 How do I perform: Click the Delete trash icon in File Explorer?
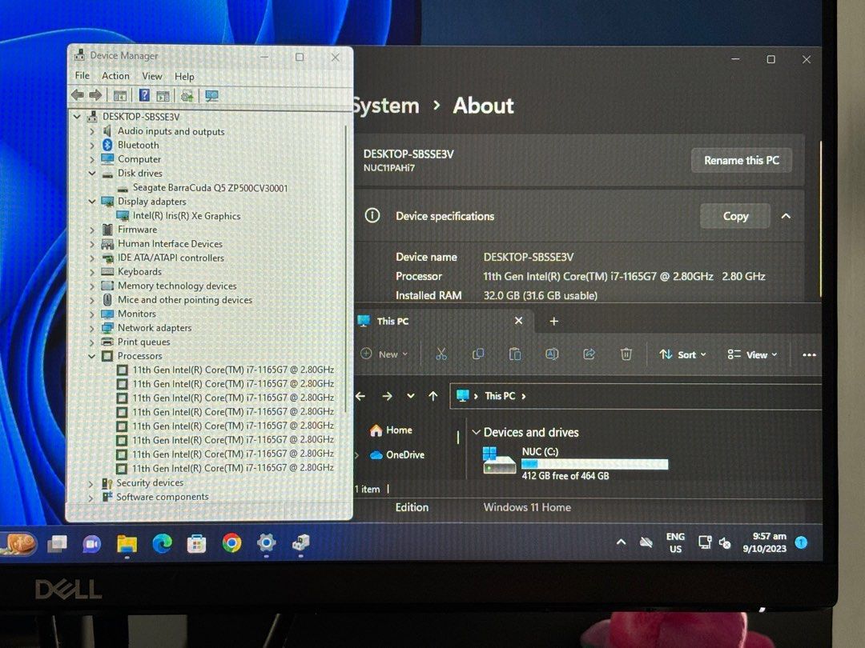[x=626, y=354]
